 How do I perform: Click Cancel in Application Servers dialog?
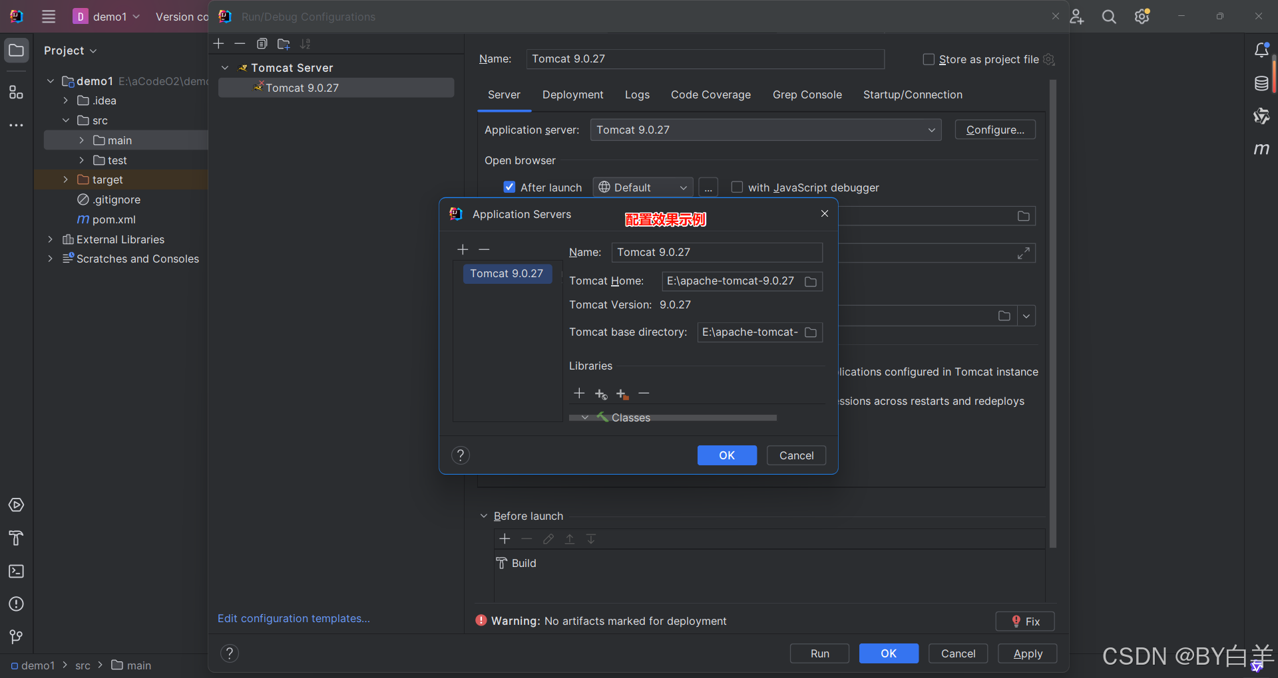click(796, 455)
